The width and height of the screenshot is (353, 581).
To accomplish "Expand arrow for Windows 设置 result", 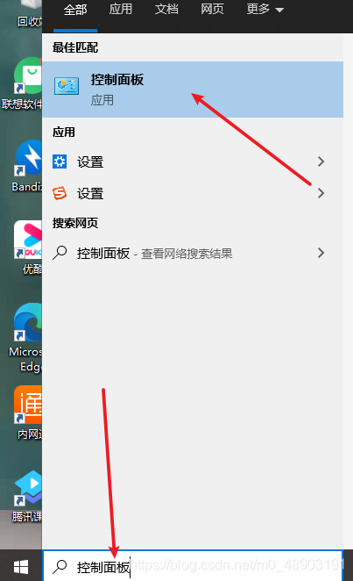I will tap(321, 161).
